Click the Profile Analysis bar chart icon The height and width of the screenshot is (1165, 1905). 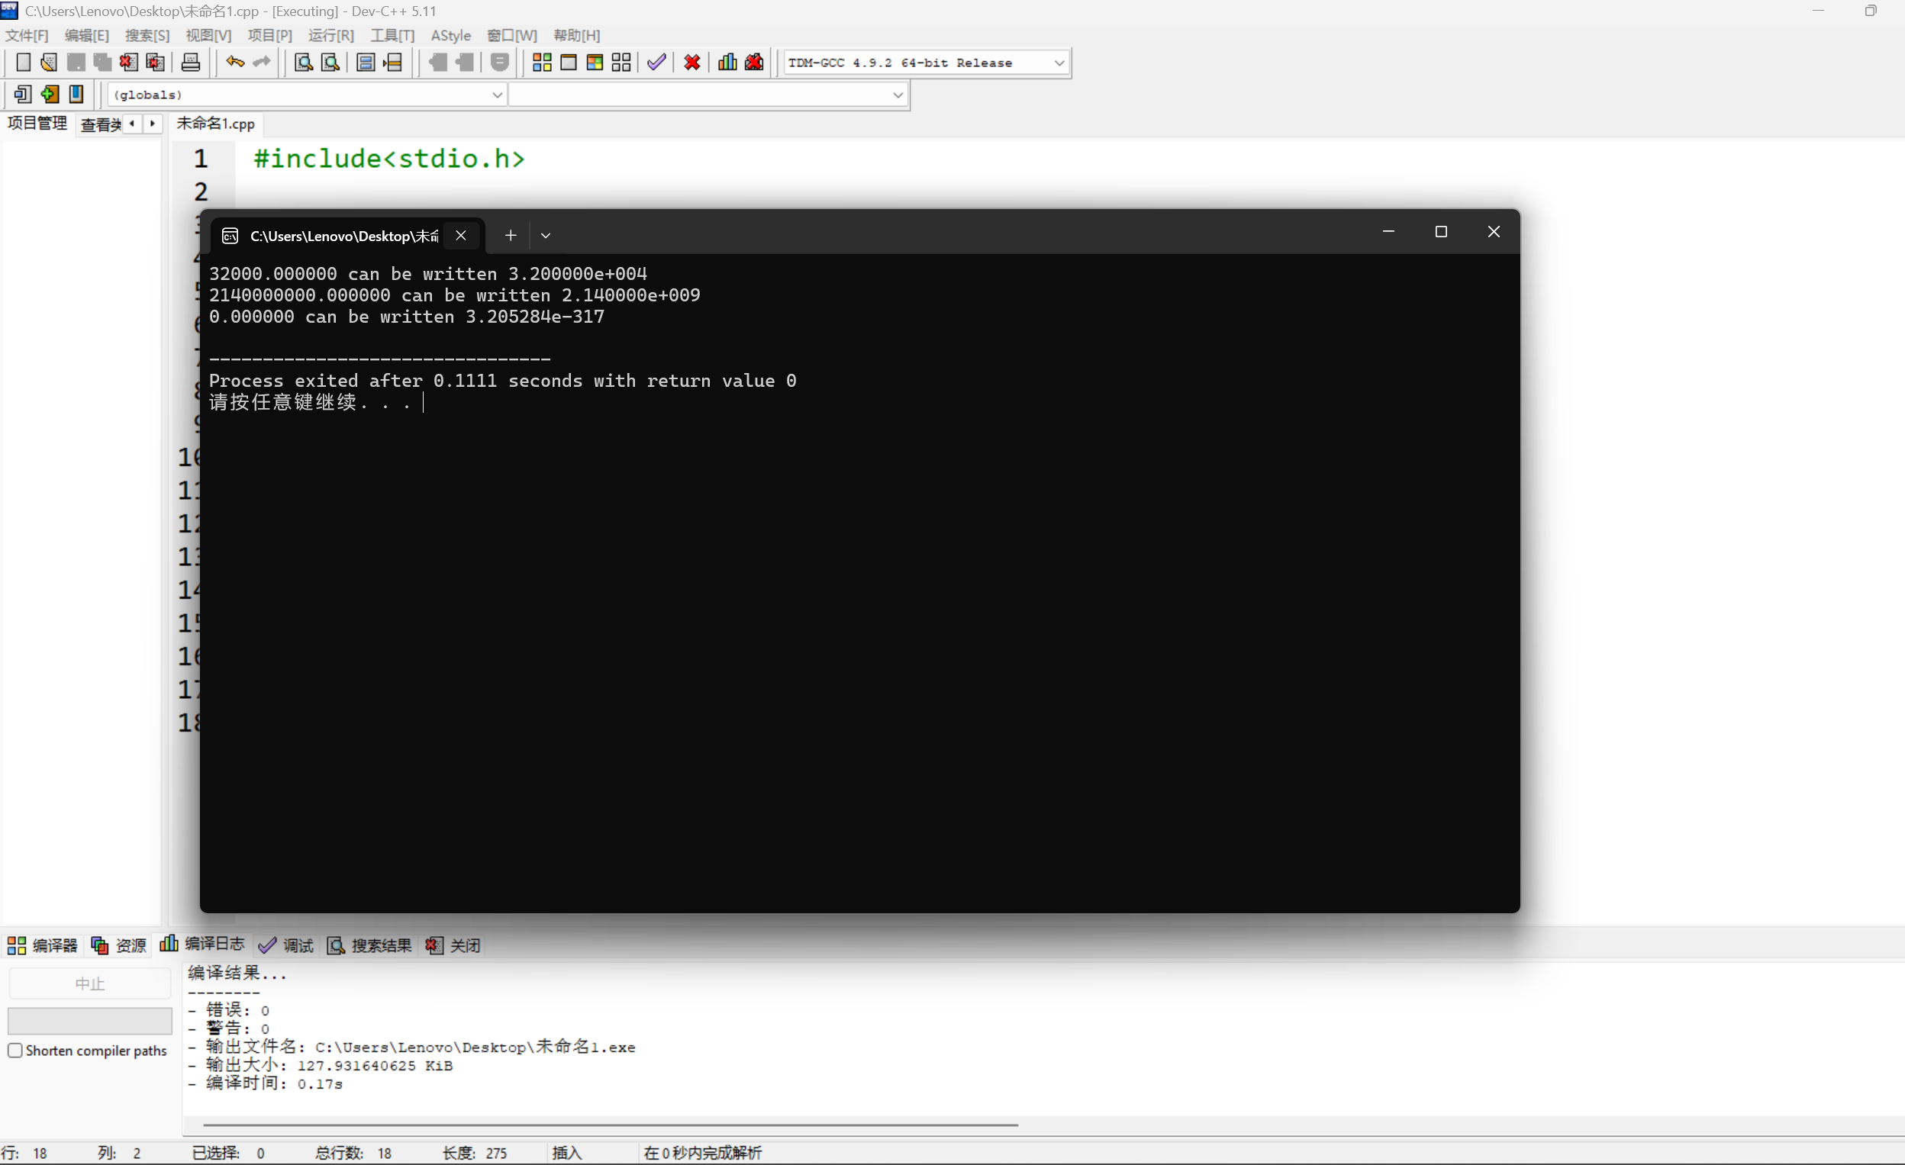click(727, 63)
